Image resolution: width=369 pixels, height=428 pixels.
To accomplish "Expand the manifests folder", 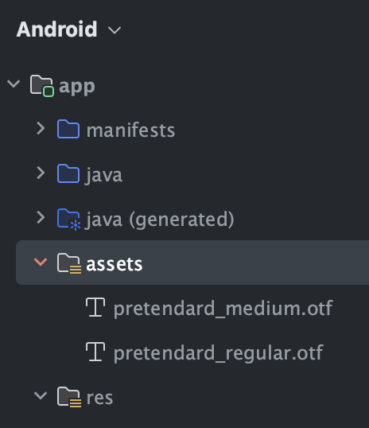I will point(41,128).
